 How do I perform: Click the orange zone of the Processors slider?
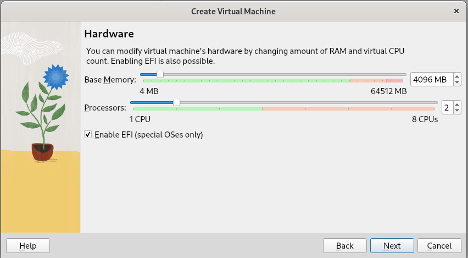(x=347, y=108)
